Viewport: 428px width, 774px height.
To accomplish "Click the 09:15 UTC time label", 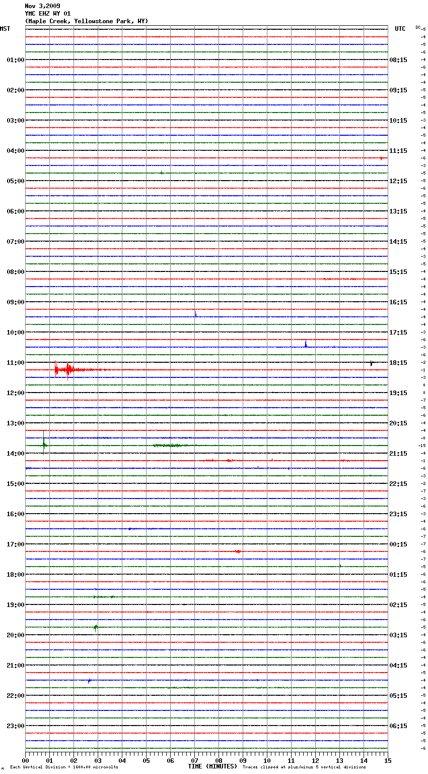I will click(x=398, y=90).
